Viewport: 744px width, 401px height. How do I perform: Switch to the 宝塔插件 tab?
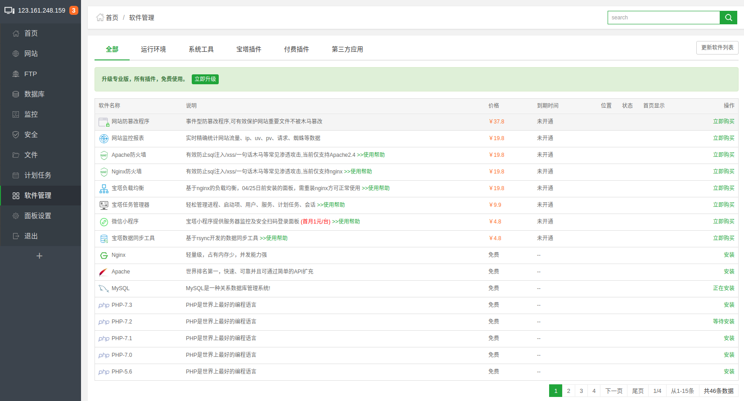249,49
